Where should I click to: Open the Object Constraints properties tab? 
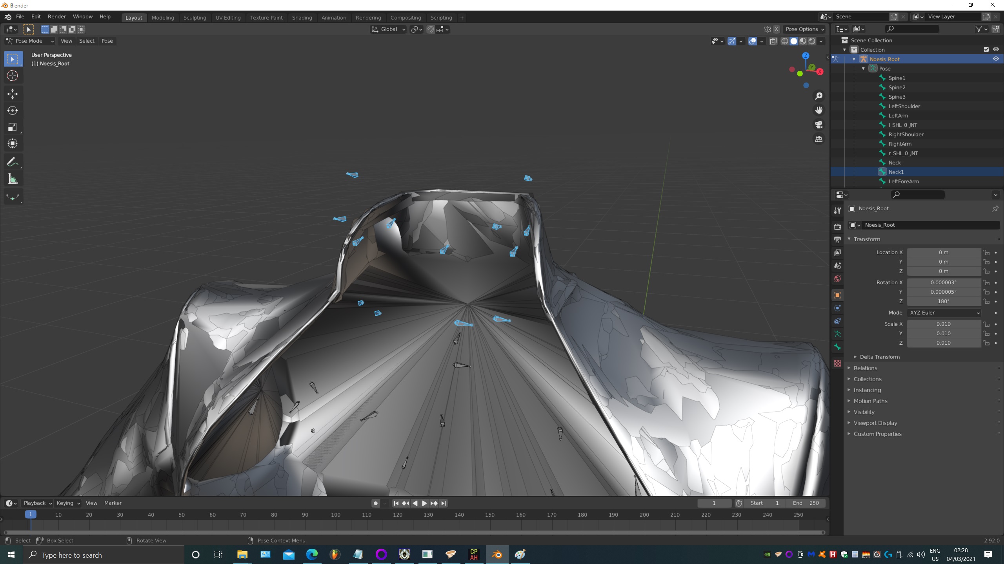[837, 321]
